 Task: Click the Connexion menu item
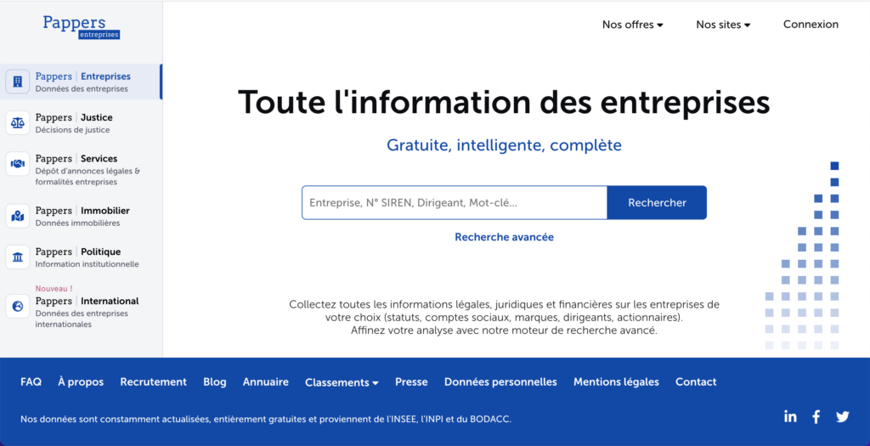[811, 25]
